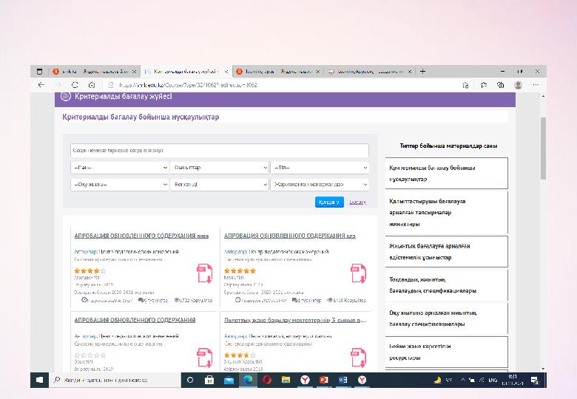Open PowerPoint from taskbar
Screen dimensions: 577x399
[x=324, y=380]
